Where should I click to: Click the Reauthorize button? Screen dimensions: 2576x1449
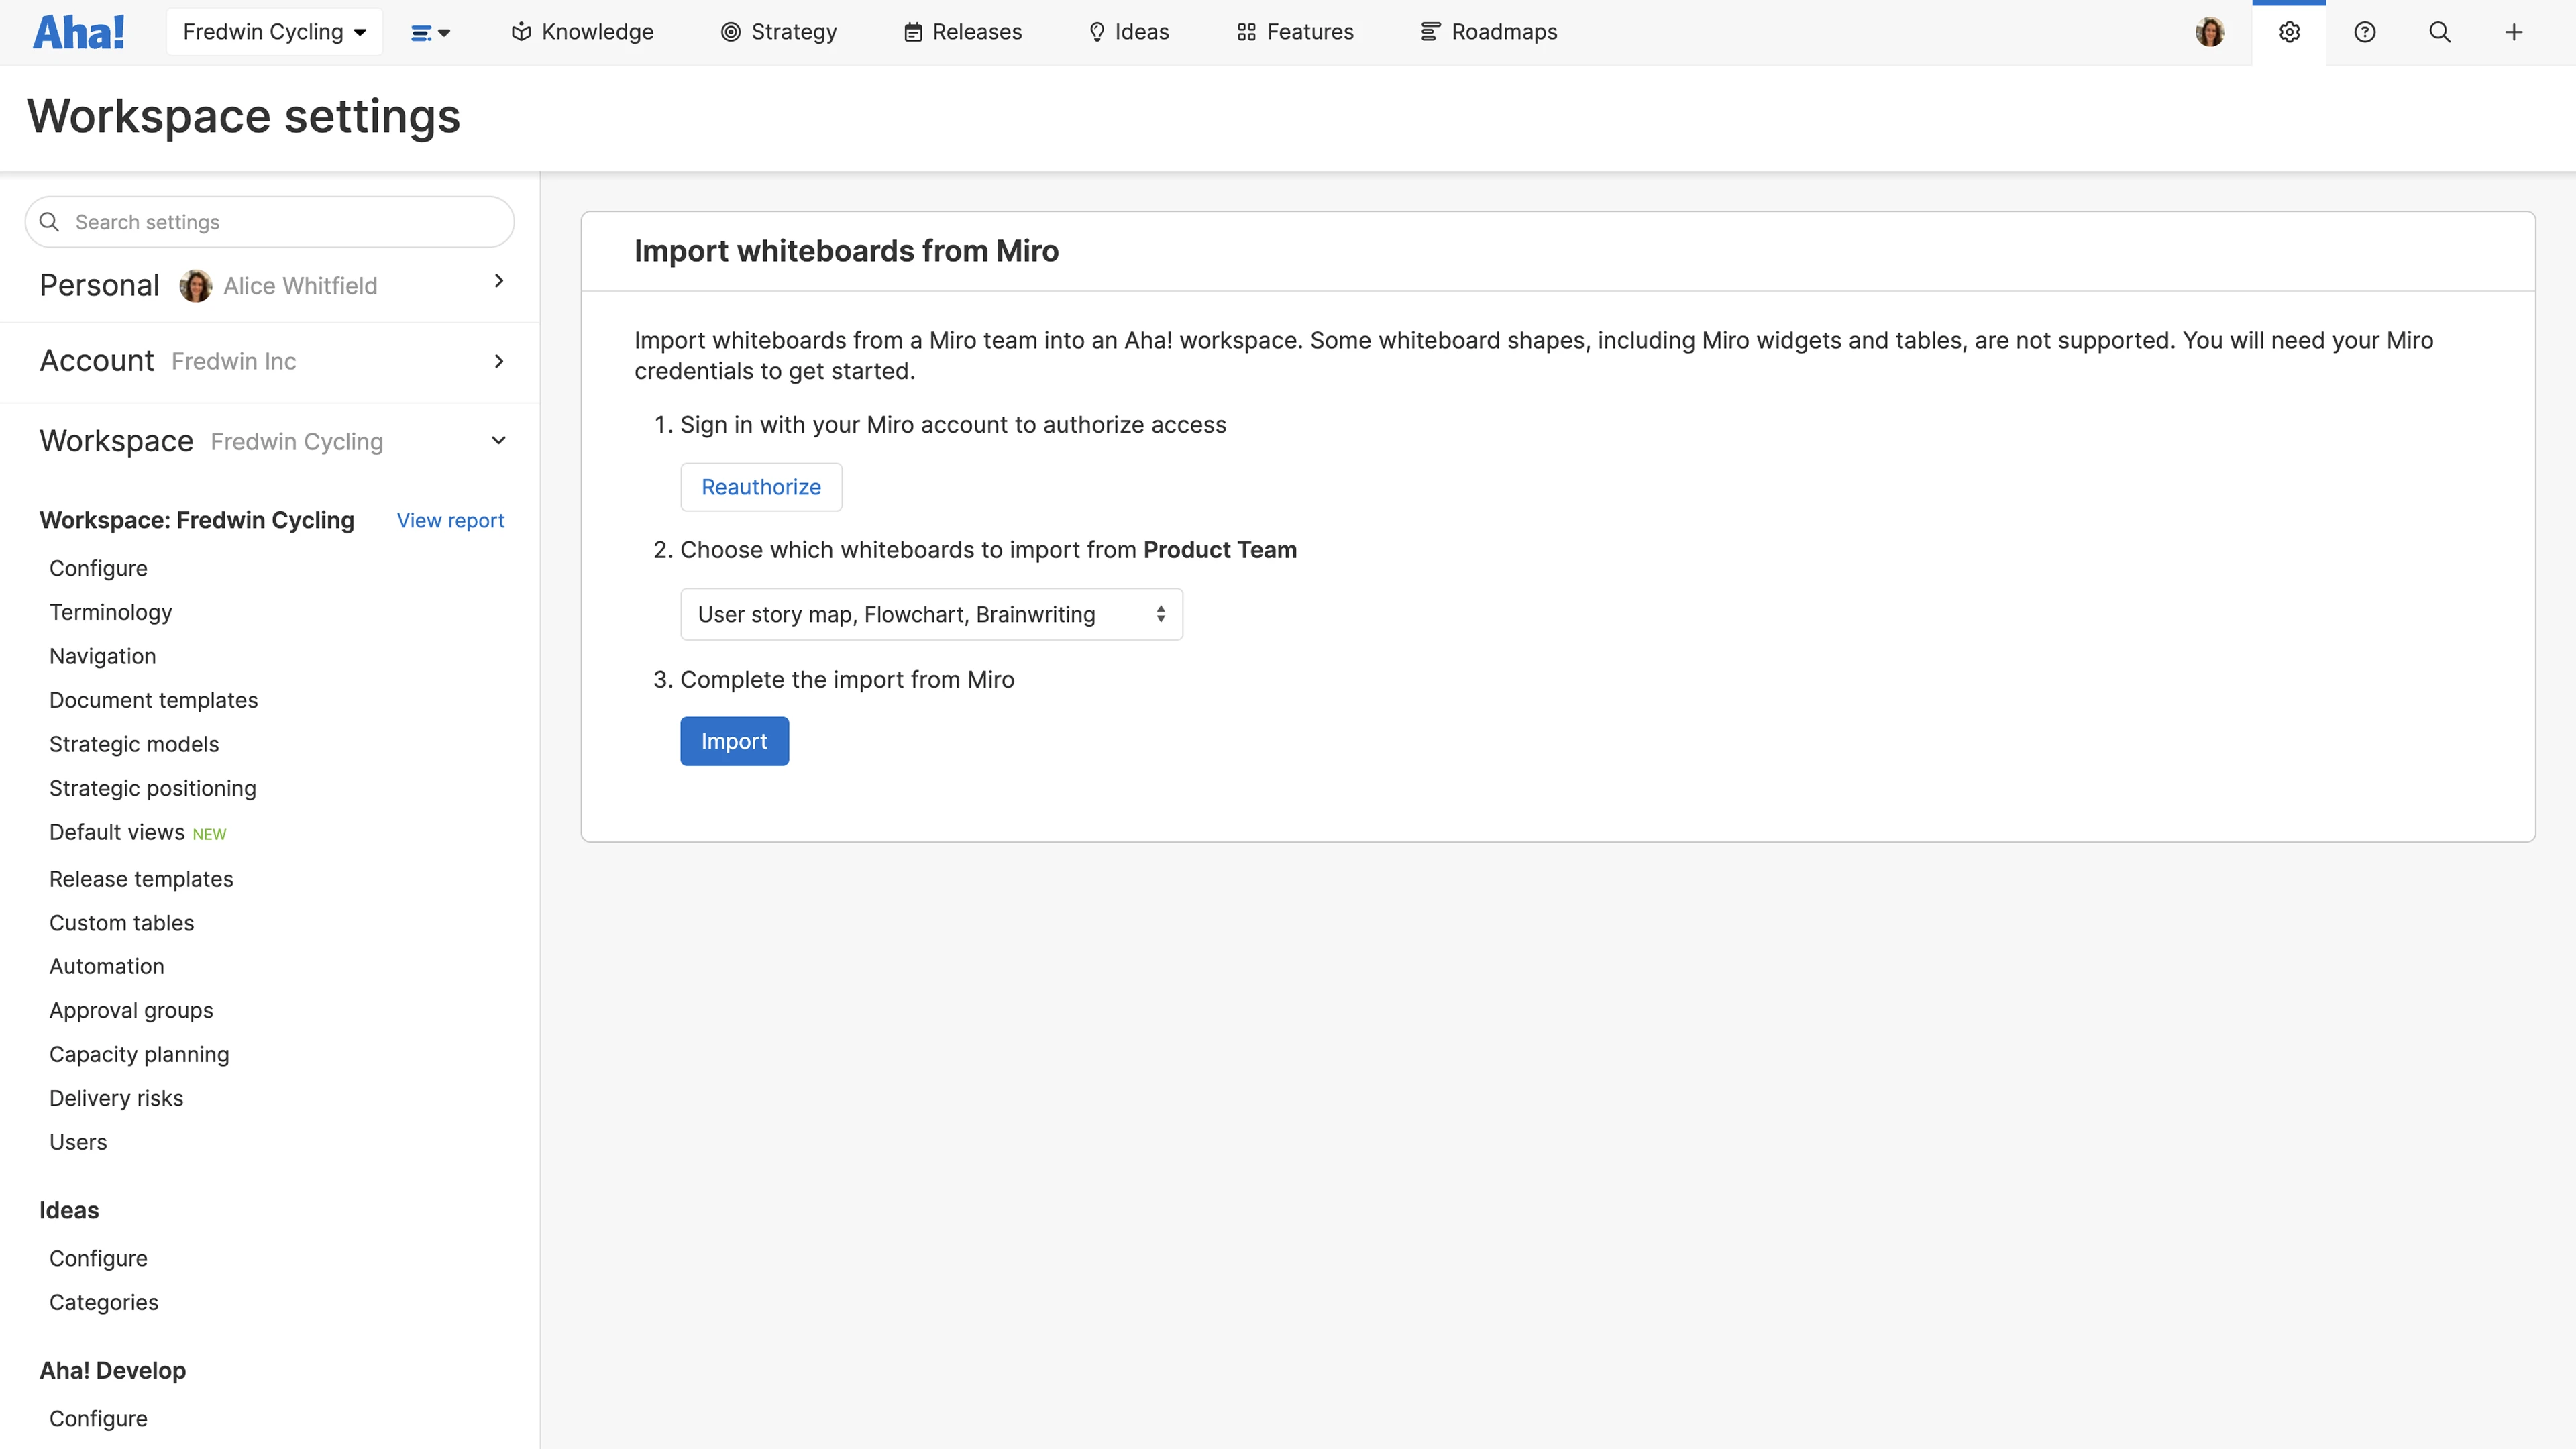[x=761, y=487]
